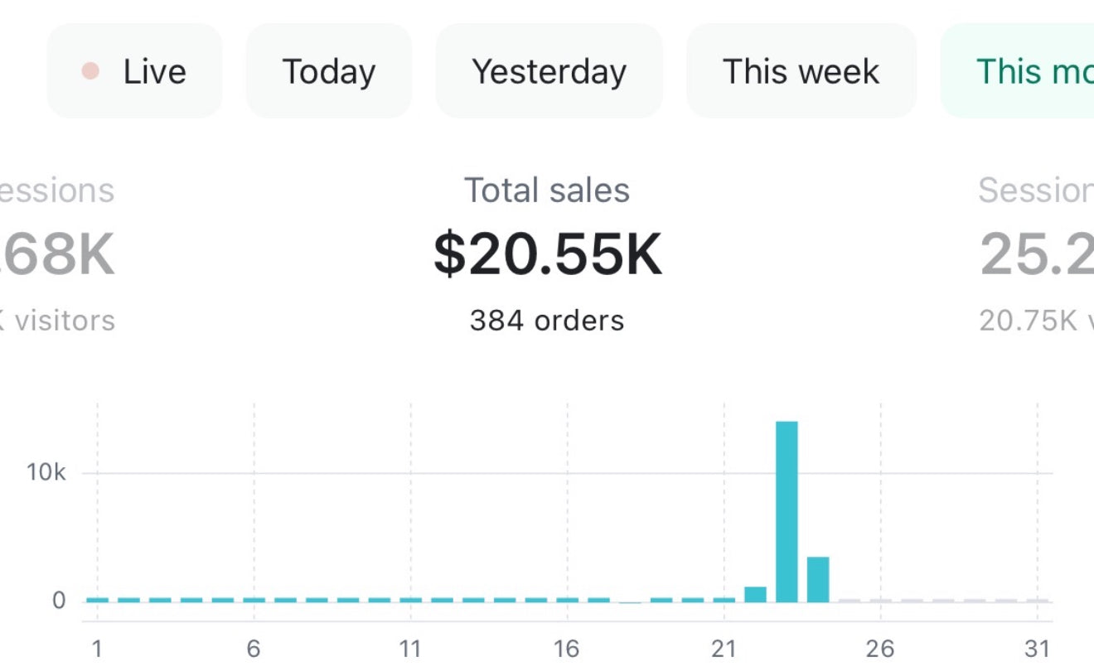Screen dimensions: 1094x671
Task: Click the 25.2 sessions value on the right
Action: (x=1036, y=254)
